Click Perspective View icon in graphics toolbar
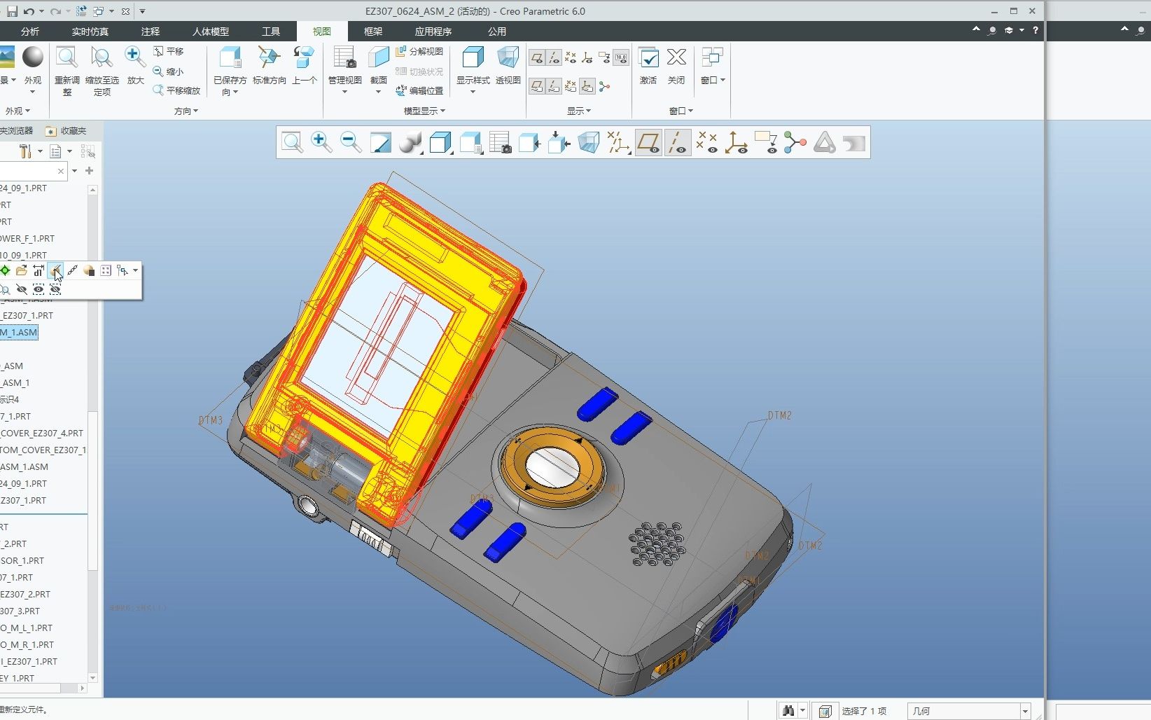The width and height of the screenshot is (1151, 720). (589, 143)
